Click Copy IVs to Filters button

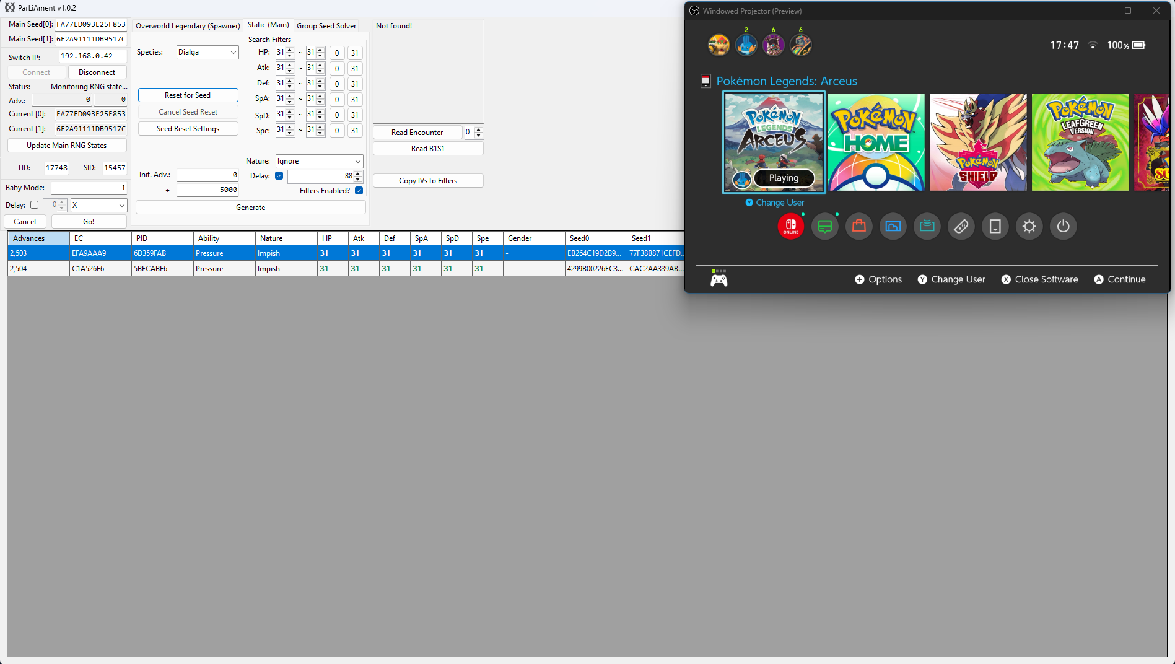(x=428, y=181)
